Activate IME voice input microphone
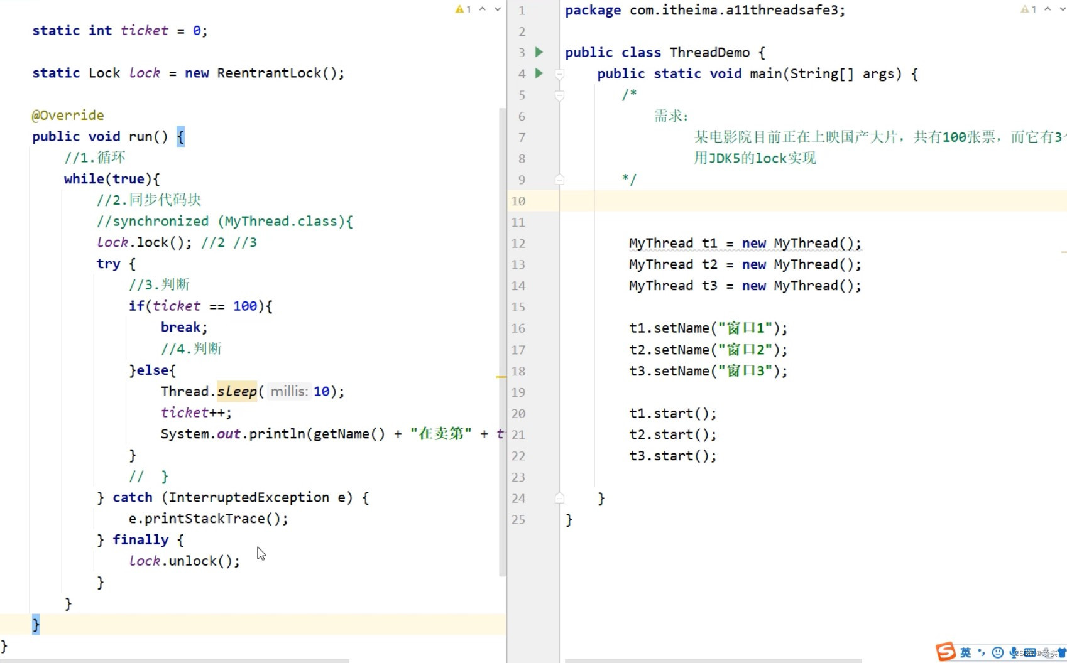 coord(1014,653)
